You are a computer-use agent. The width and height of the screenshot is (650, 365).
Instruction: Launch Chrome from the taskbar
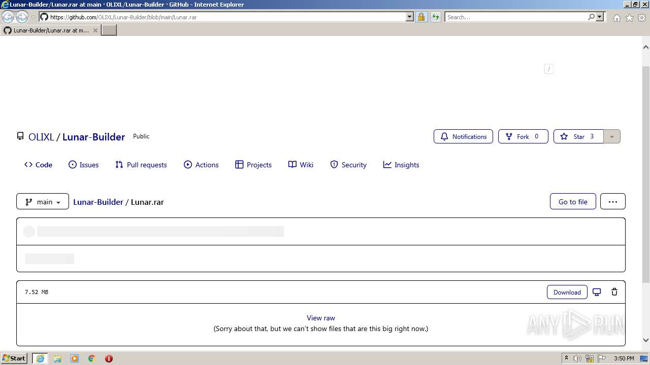pyautogui.click(x=92, y=358)
